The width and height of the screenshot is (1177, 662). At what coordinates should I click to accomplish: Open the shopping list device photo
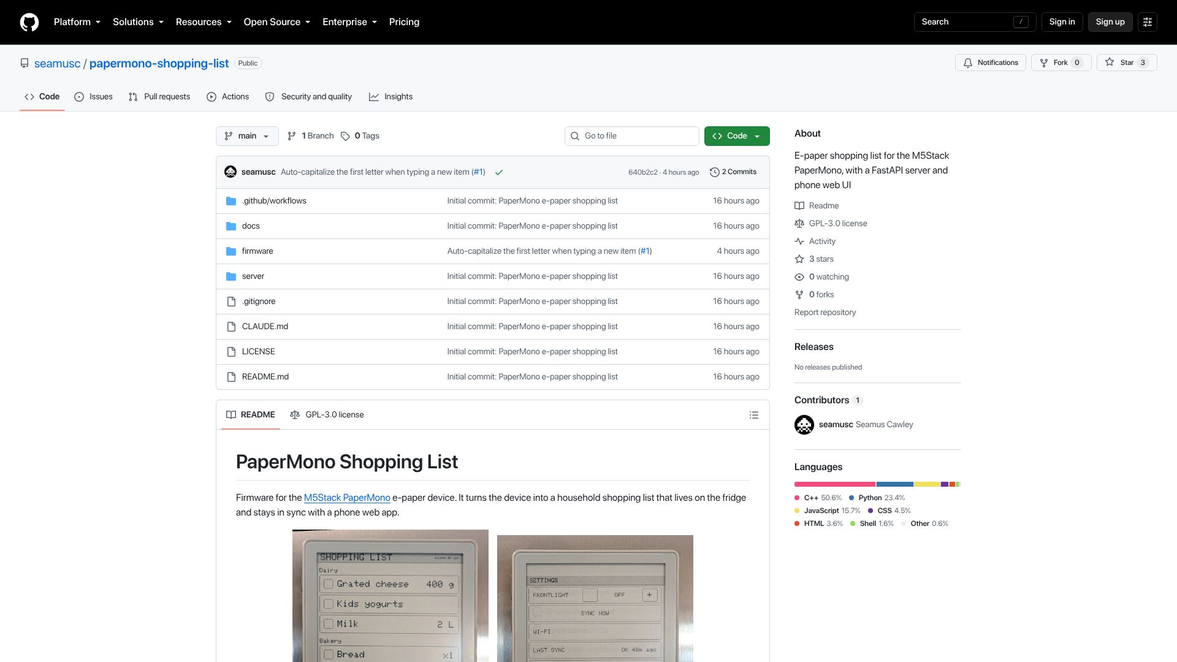coord(390,596)
